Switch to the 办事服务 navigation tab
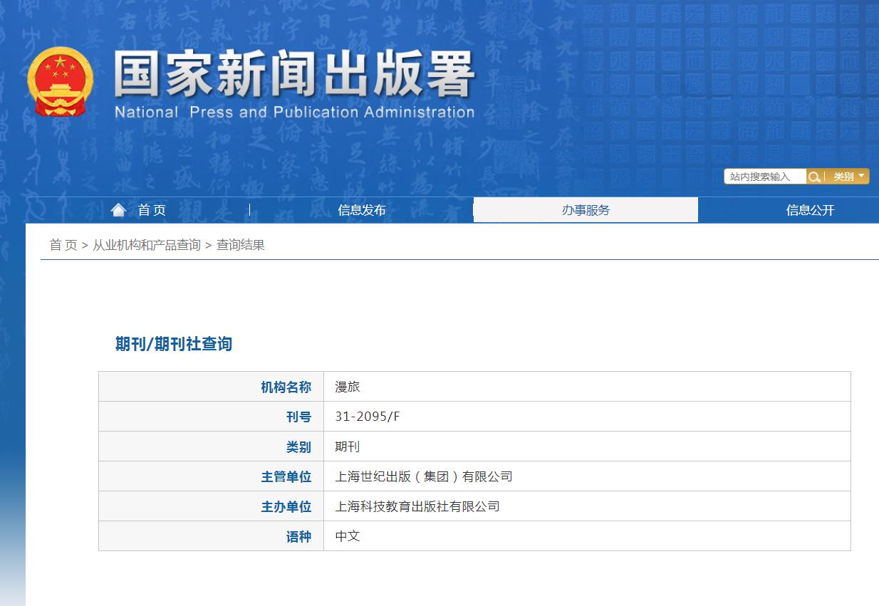The height and width of the screenshot is (606, 879). [x=586, y=209]
